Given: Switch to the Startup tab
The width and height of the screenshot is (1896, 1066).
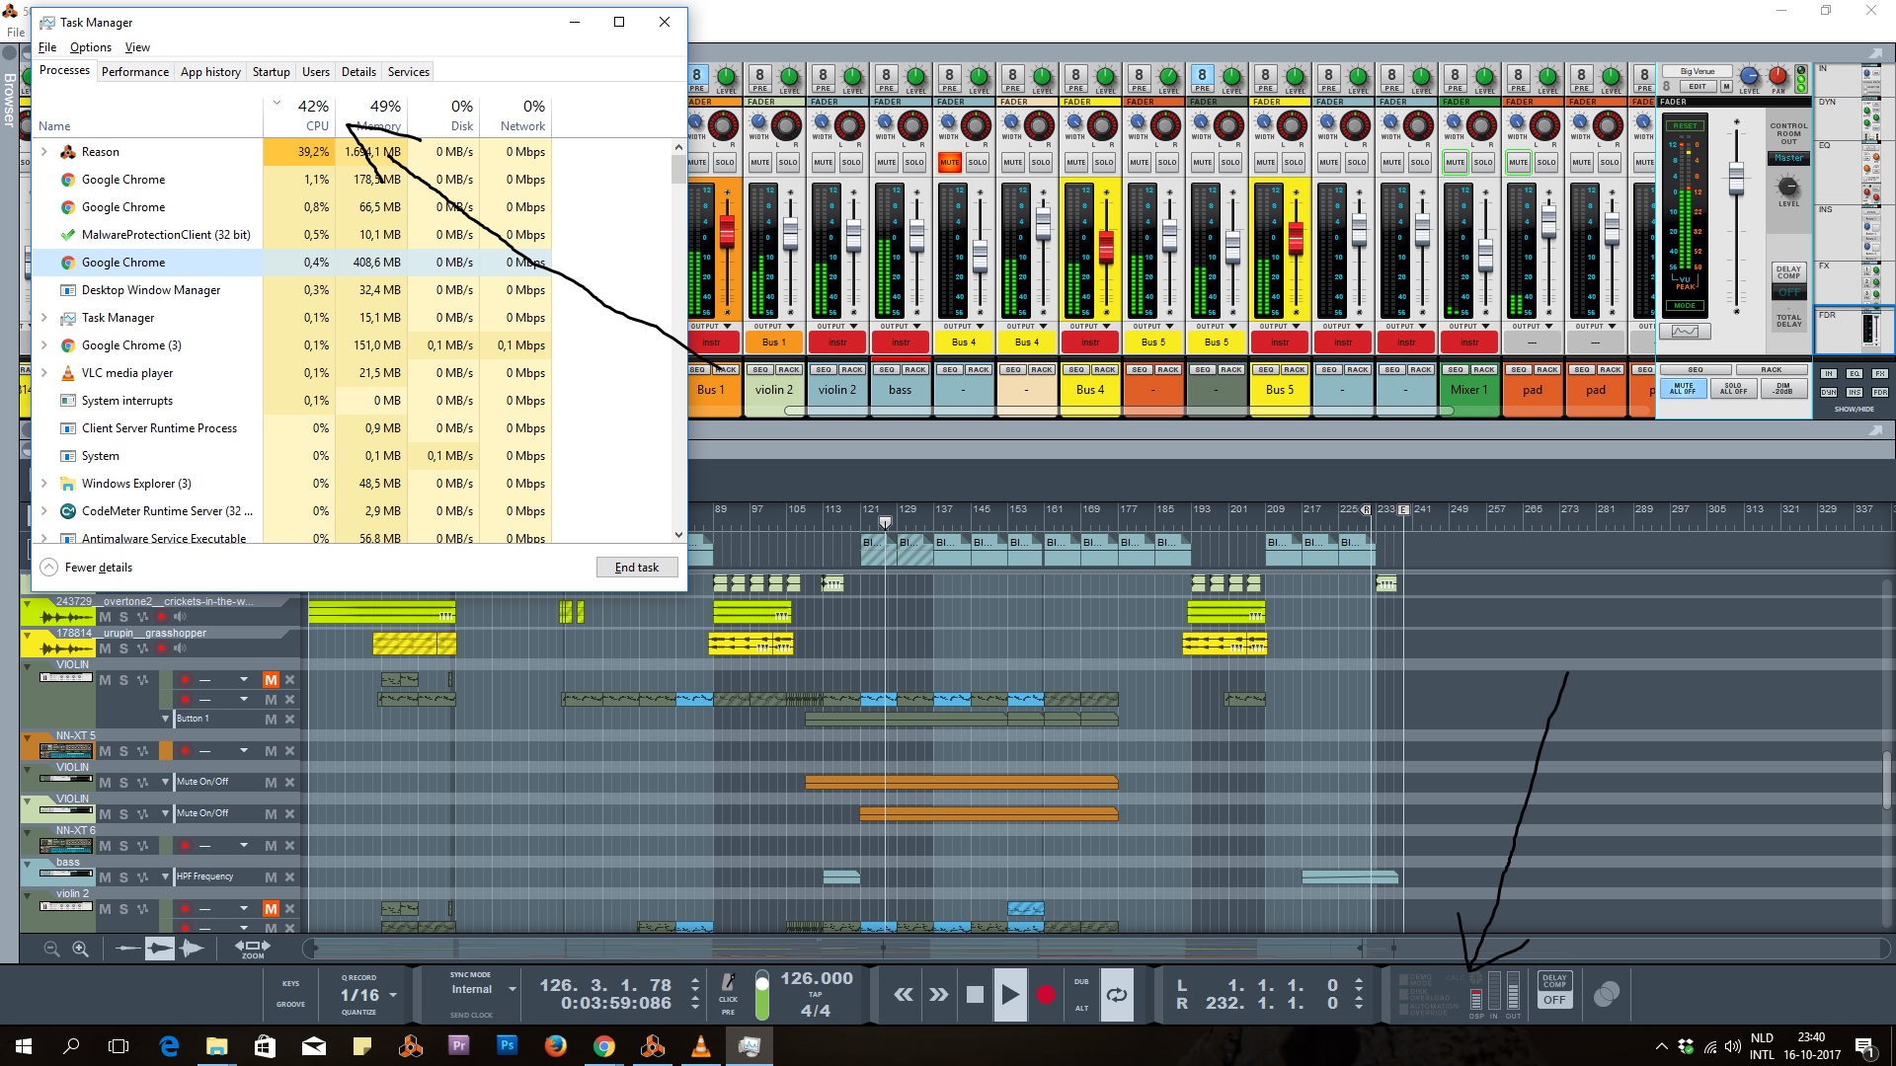Looking at the screenshot, I should pos(271,72).
